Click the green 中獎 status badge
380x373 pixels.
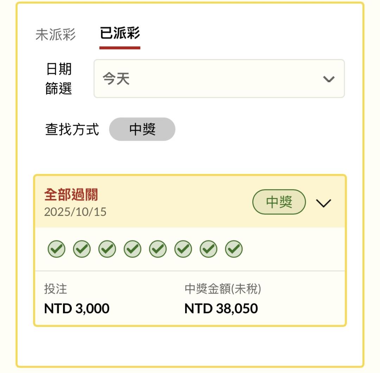(279, 202)
